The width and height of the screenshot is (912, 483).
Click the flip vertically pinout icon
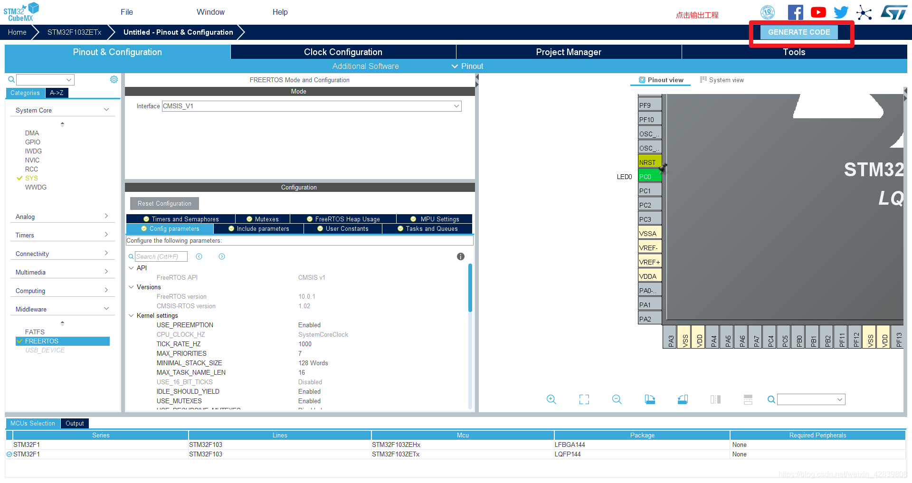(x=748, y=399)
